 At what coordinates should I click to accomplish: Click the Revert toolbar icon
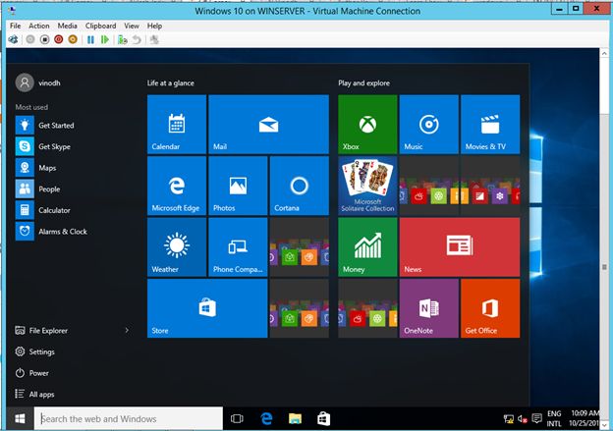(137, 39)
